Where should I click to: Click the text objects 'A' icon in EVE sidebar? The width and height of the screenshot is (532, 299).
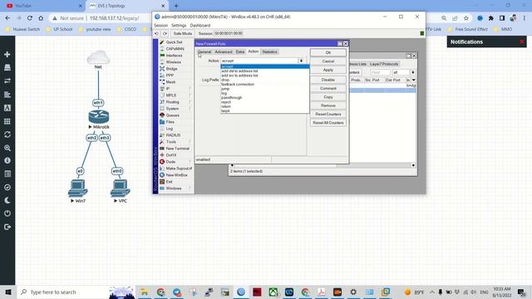7,108
